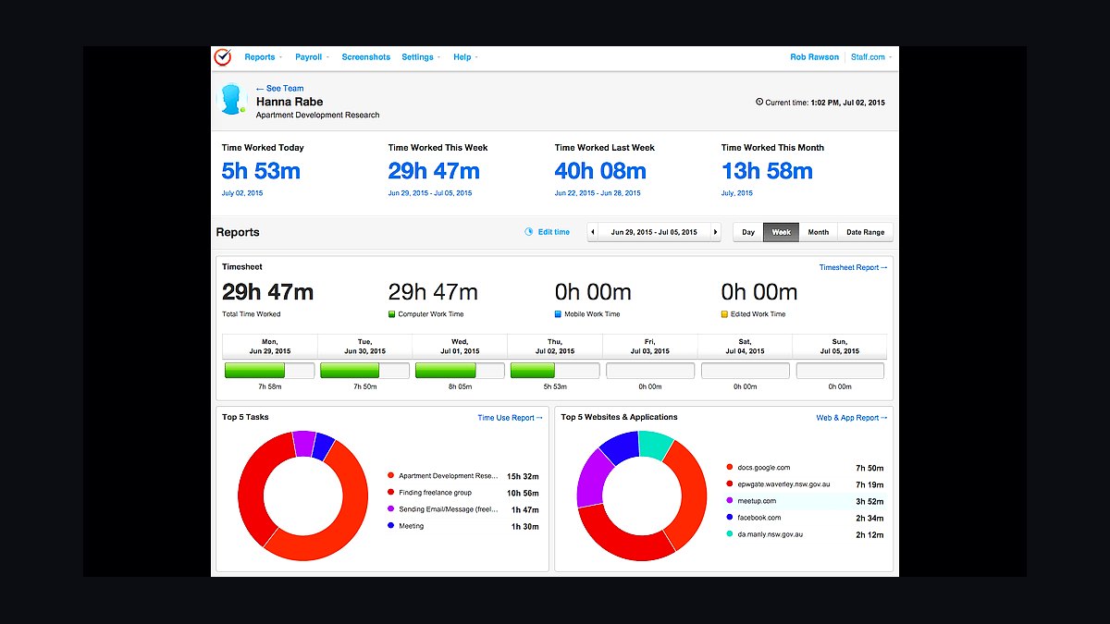
Task: Click the docs.google.com entry
Action: [764, 468]
